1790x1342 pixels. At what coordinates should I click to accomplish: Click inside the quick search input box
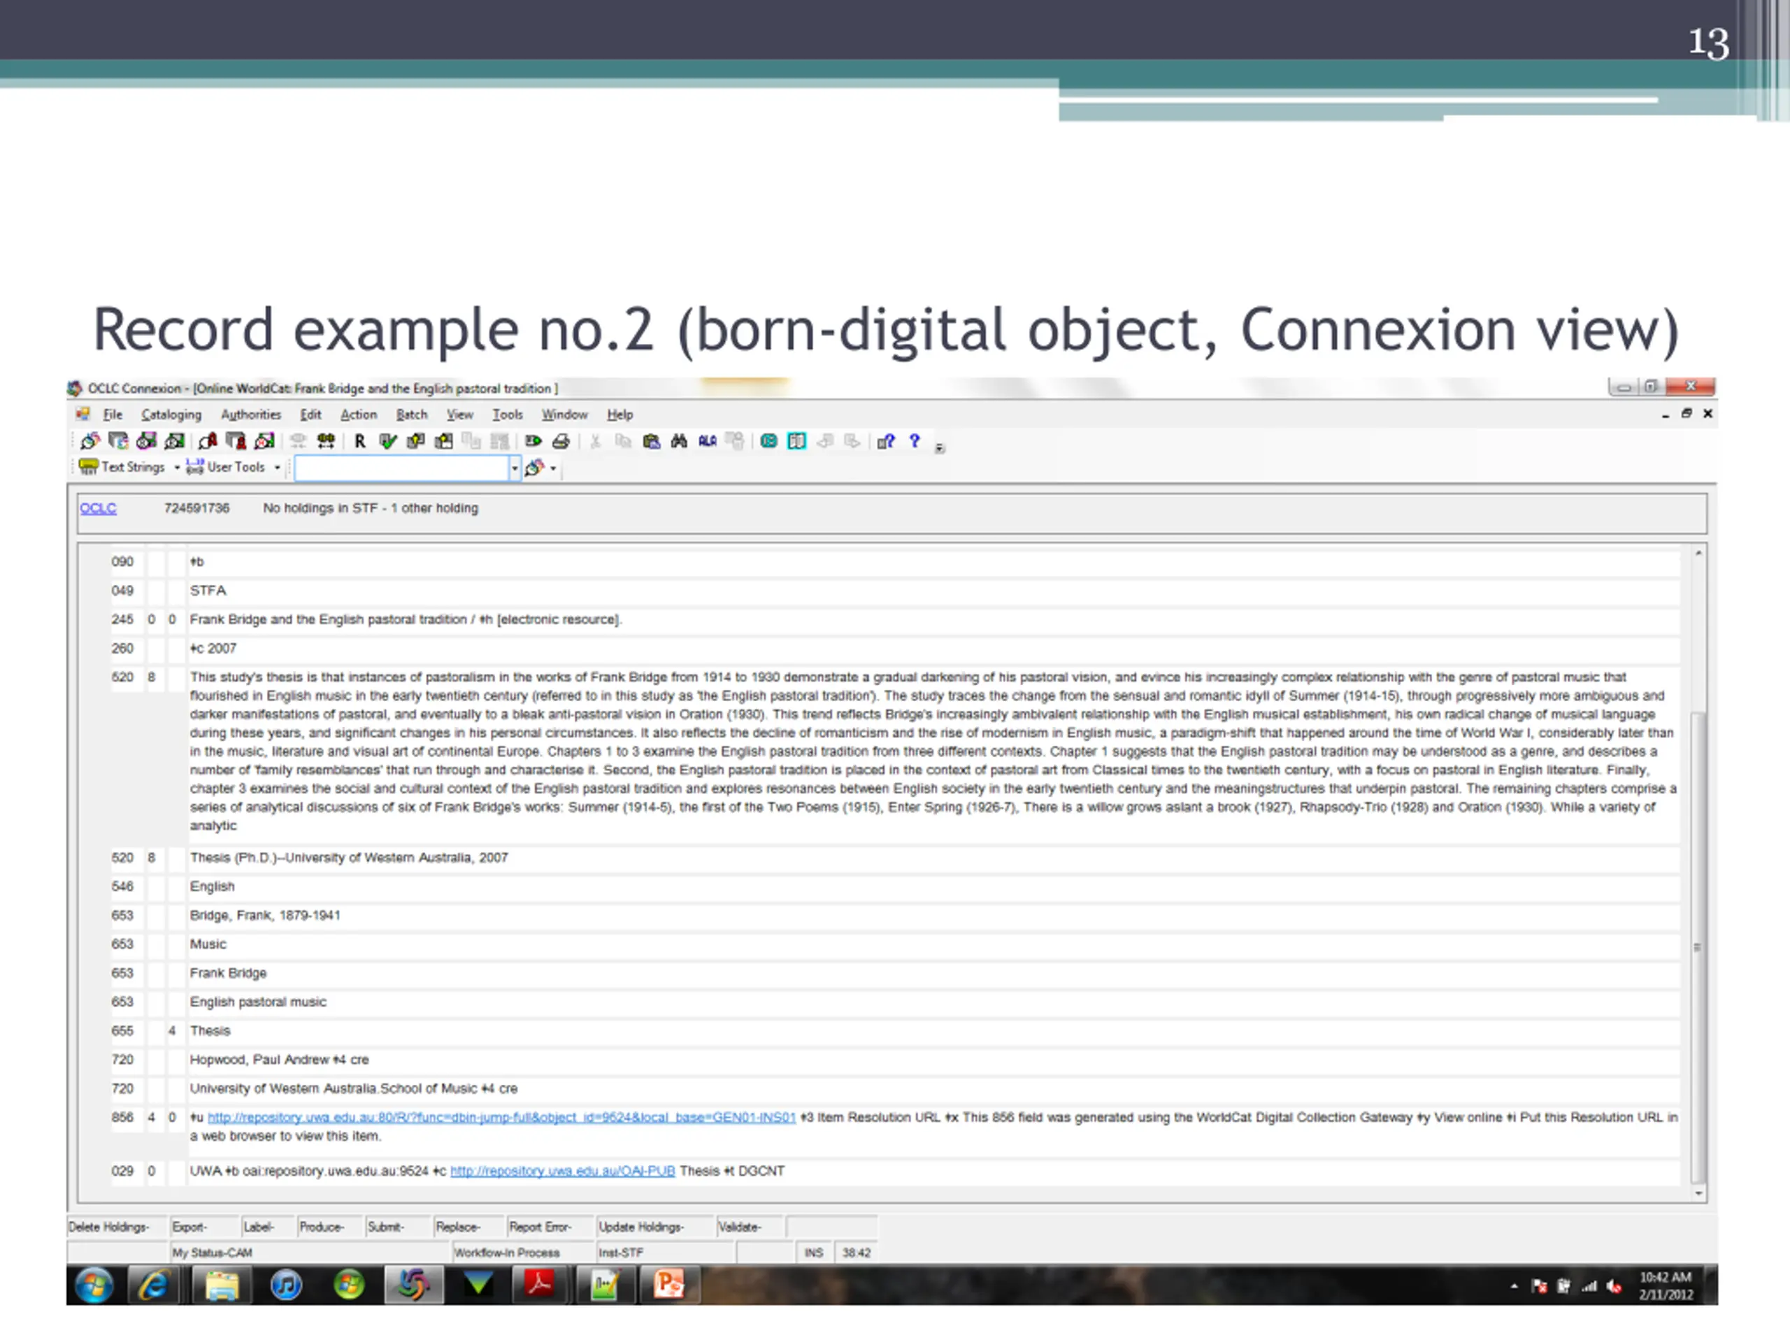401,468
